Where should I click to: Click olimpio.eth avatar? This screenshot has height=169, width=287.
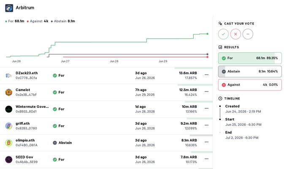click(x=8, y=143)
